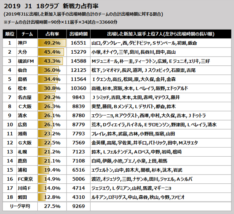Viewport: 234px width, 214px height.
Task: Select the 12125 minutes cell for 仙台
Action: coord(78,70)
